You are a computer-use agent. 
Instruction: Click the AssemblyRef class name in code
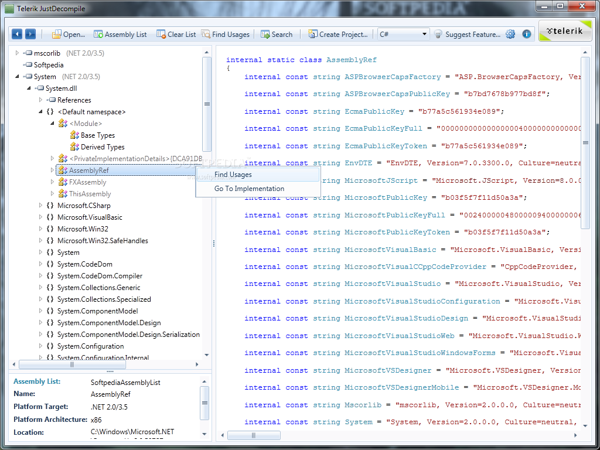(352, 60)
